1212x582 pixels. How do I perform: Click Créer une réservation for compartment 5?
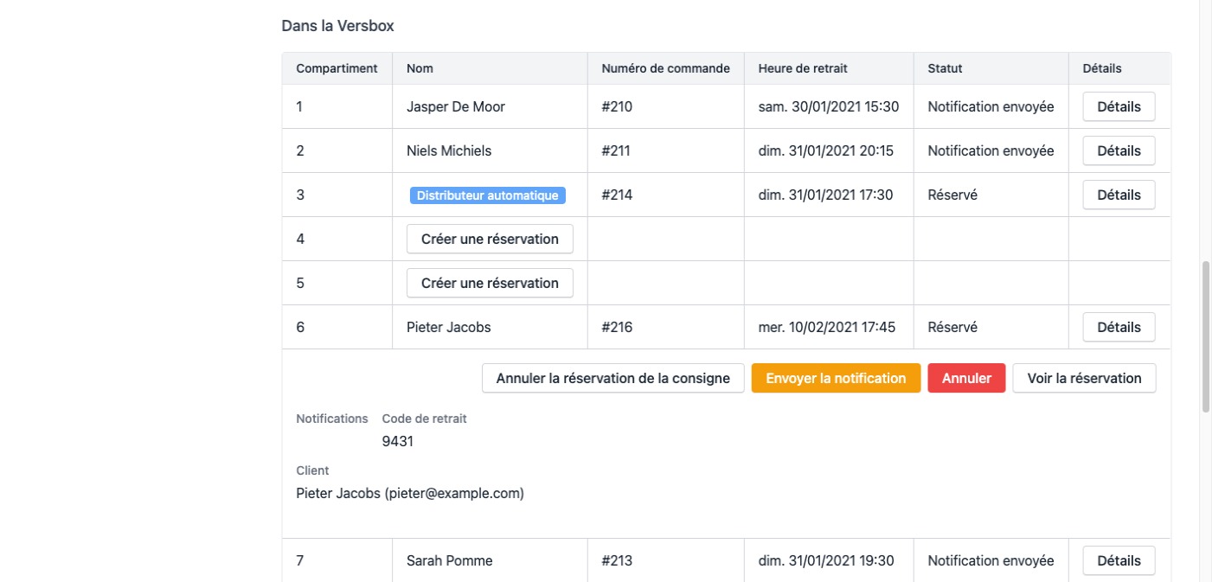pos(490,284)
